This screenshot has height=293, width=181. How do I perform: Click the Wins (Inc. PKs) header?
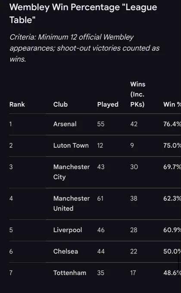tap(138, 94)
